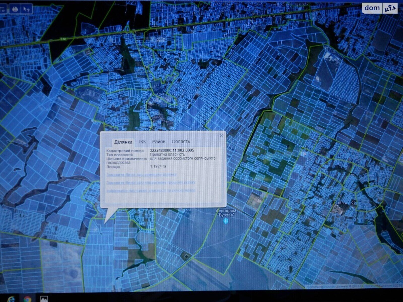Open the ІКК tab
403x302 pixels.
143,142
